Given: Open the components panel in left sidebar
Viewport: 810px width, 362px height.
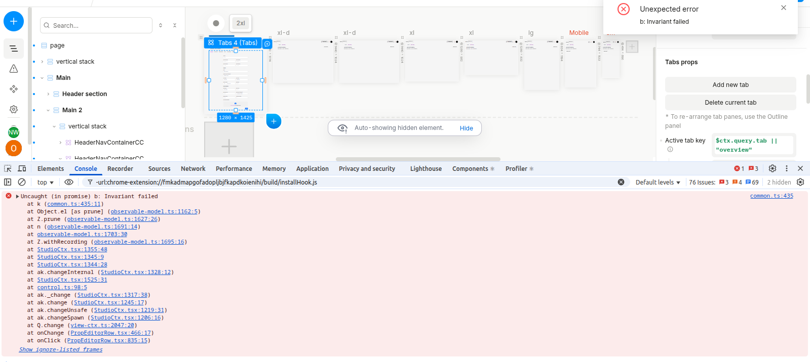Looking at the screenshot, I should (x=14, y=89).
